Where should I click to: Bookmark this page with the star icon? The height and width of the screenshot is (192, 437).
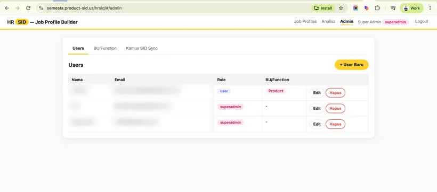tap(341, 8)
